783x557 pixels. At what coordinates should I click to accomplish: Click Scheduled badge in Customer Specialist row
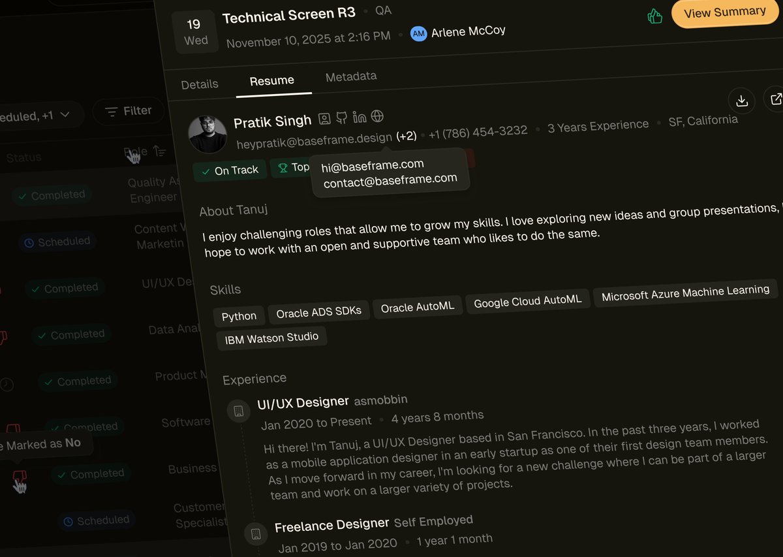click(x=97, y=520)
